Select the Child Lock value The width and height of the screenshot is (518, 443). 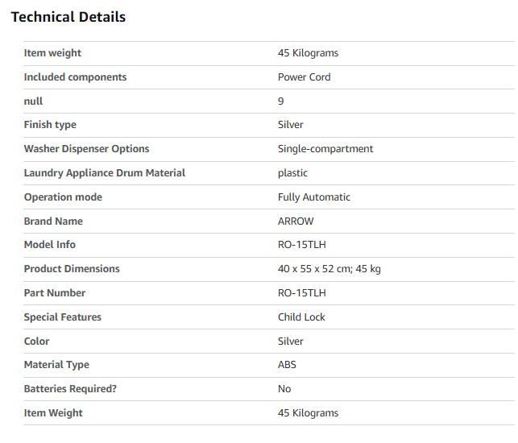pyautogui.click(x=301, y=317)
